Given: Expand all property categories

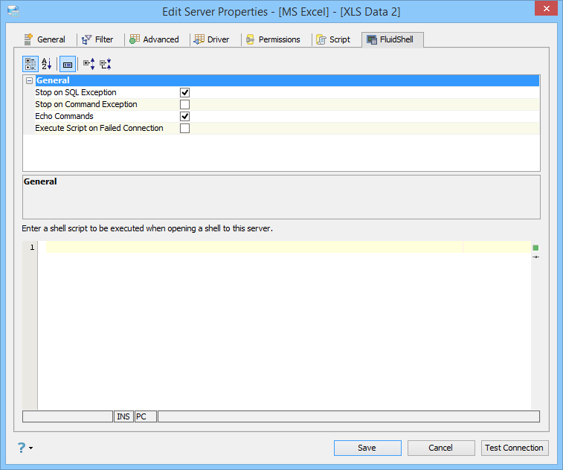Looking at the screenshot, I should [89, 64].
